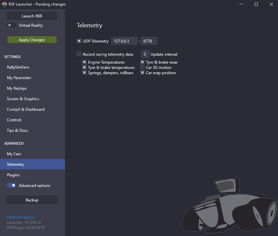Click the Update interval value field
This screenshot has width=278, height=236.
[x=145, y=54]
